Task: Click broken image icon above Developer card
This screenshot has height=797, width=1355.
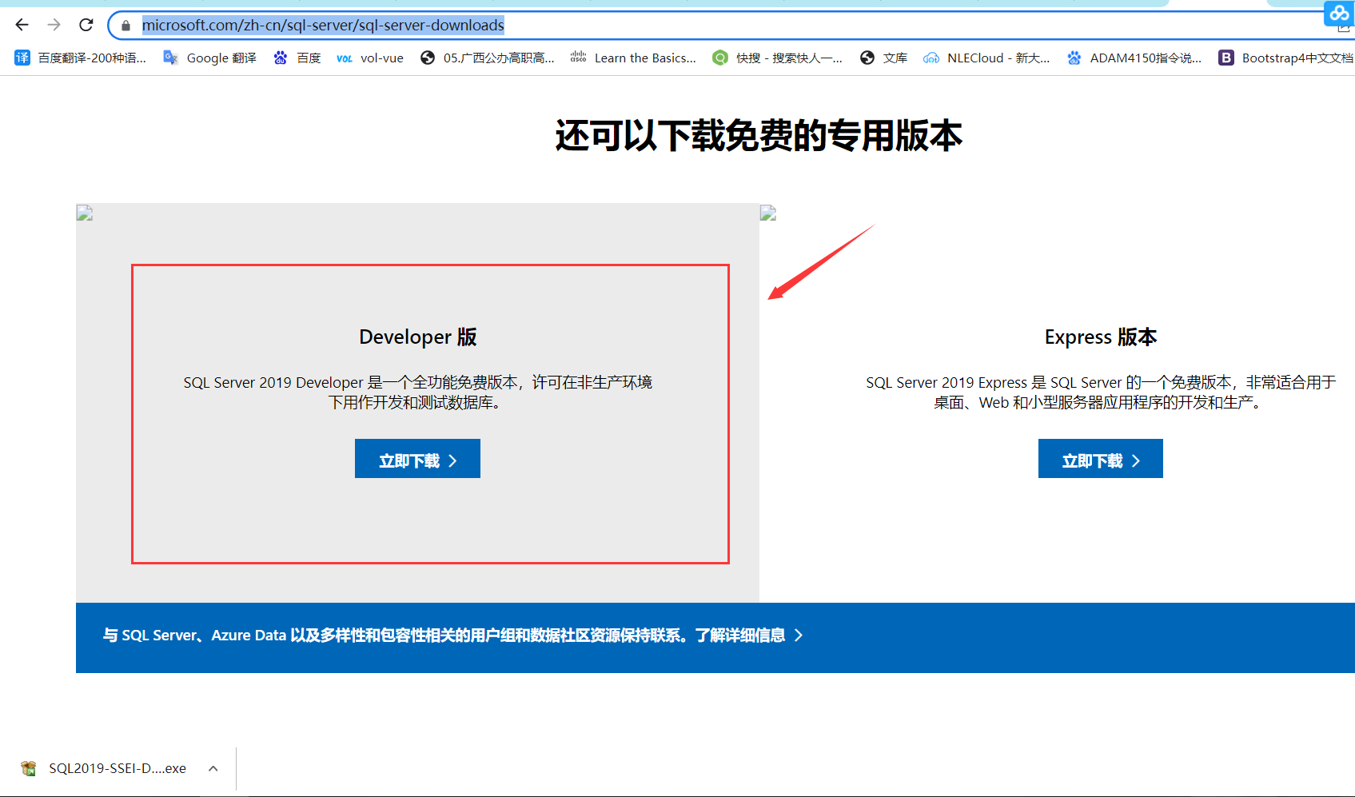Action: (85, 213)
